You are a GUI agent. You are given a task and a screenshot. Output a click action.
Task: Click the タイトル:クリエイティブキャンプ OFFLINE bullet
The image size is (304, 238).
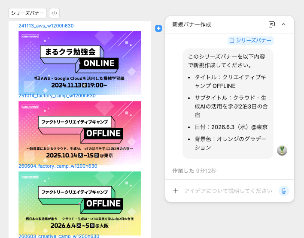[x=230, y=81]
